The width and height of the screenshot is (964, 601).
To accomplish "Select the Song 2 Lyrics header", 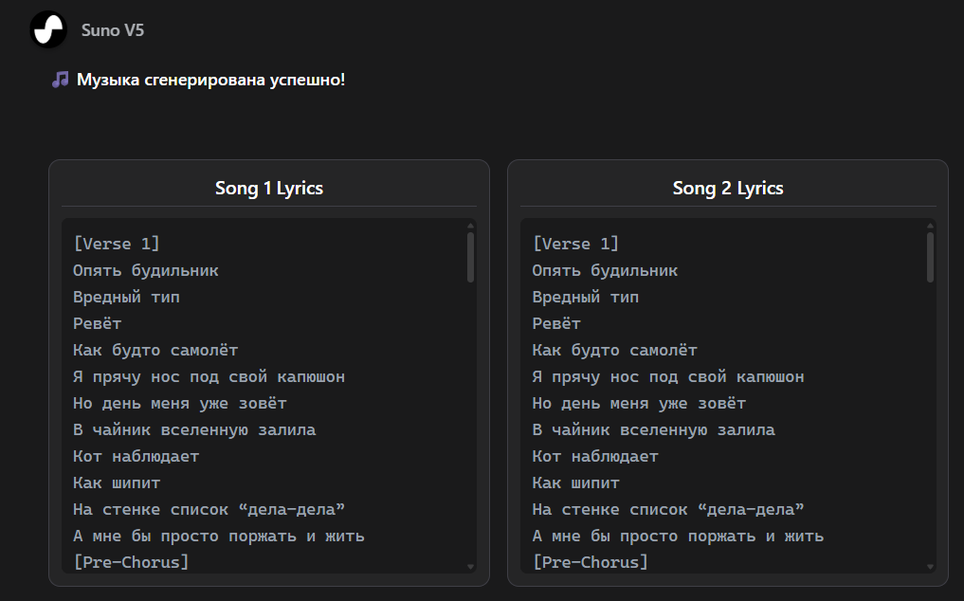I will pos(728,188).
